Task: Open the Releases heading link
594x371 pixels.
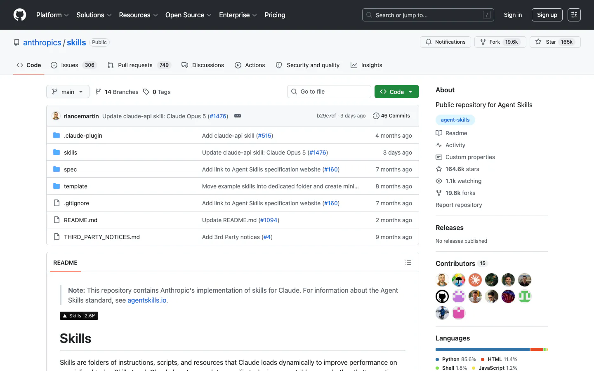Action: pyautogui.click(x=450, y=228)
